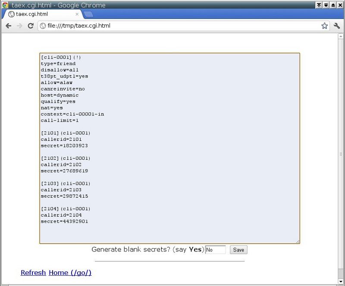Click the Chrome logo in the title bar
Screen dimensions: 345x286
[x=5, y=5]
